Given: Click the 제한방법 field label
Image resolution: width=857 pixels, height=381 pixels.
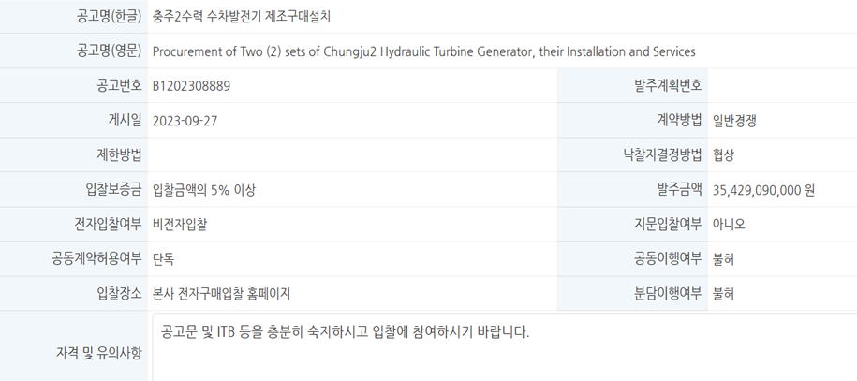Looking at the screenshot, I should click(119, 155).
